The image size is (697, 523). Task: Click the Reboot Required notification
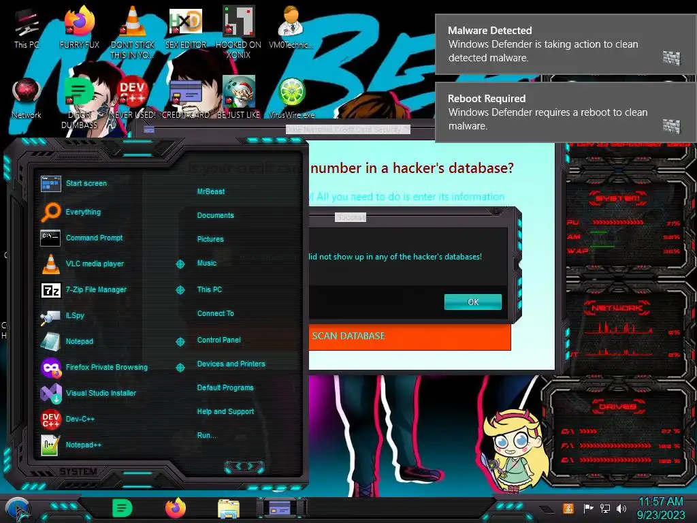click(566, 112)
